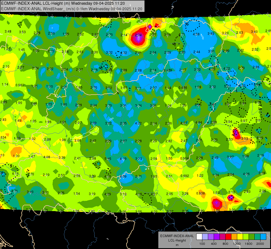
Task: Click the wind shear value 3.83
Action: tap(211, 34)
